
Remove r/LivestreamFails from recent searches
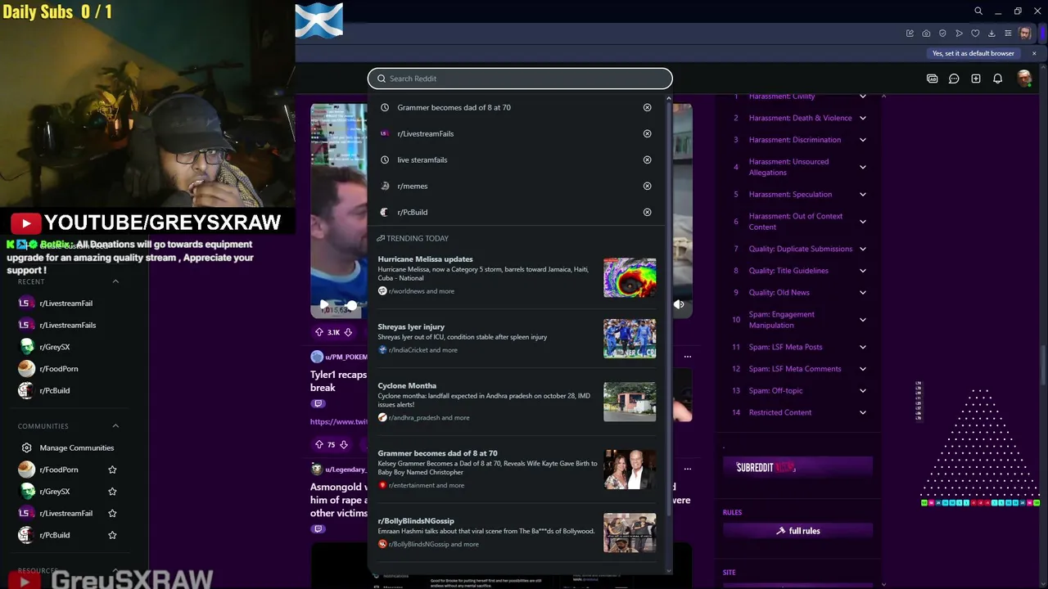(x=647, y=133)
